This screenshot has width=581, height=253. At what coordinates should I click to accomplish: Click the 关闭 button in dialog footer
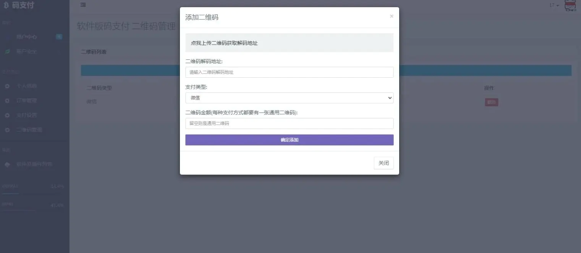point(384,163)
